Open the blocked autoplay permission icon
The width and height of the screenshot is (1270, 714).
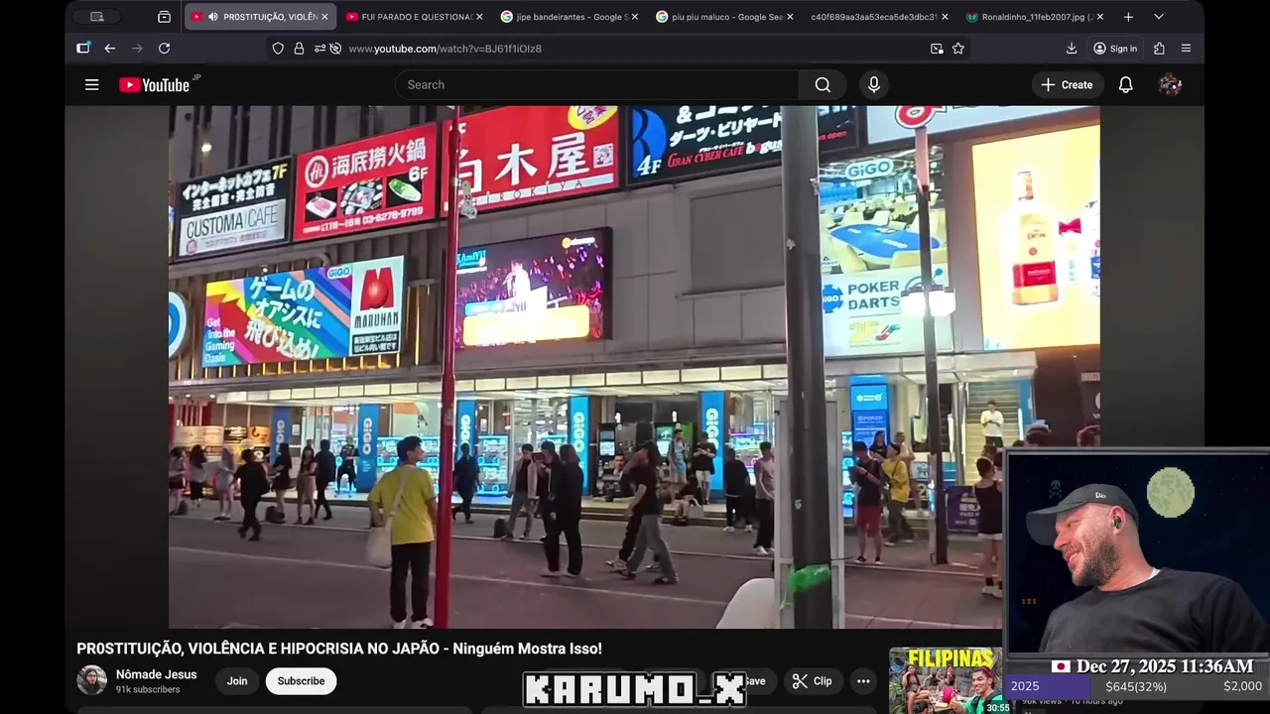pos(335,49)
